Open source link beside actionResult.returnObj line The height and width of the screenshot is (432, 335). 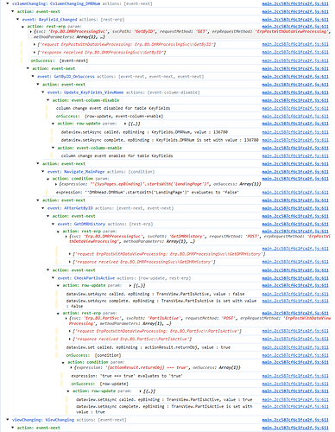295,347
